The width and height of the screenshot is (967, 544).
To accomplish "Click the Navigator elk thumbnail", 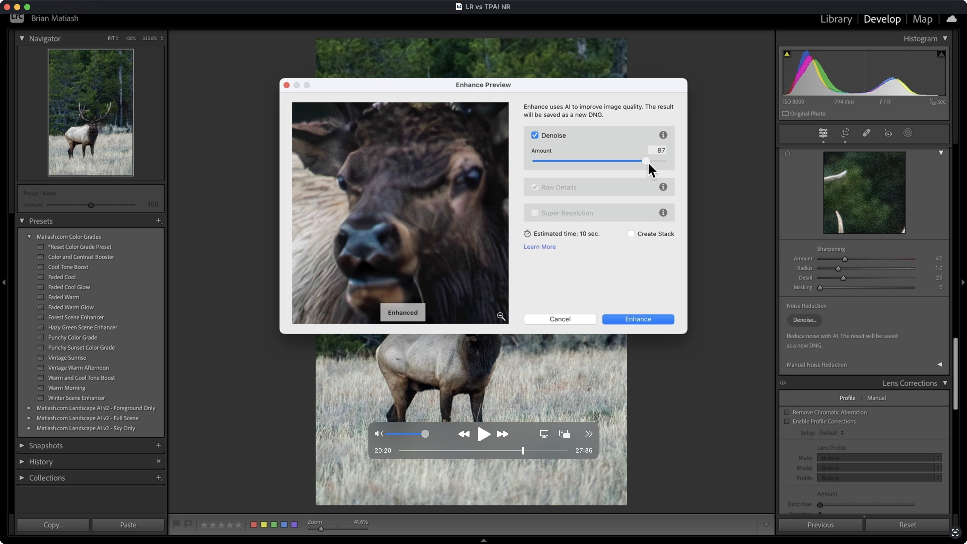I will point(90,112).
